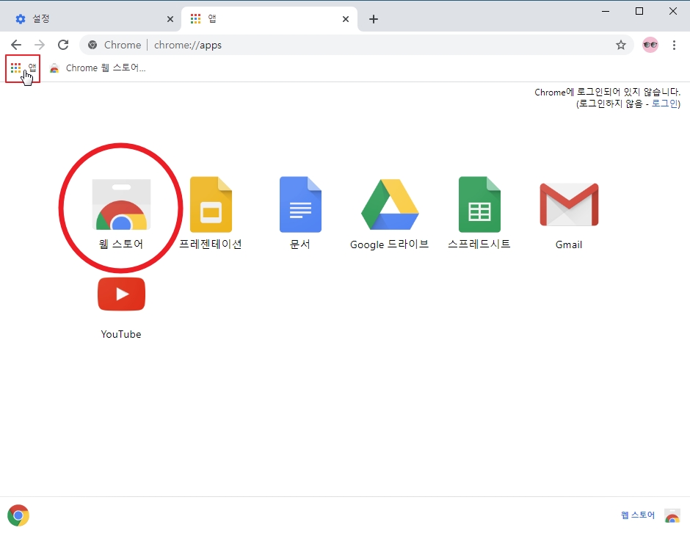Go forward with the forward arrow

(x=40, y=45)
